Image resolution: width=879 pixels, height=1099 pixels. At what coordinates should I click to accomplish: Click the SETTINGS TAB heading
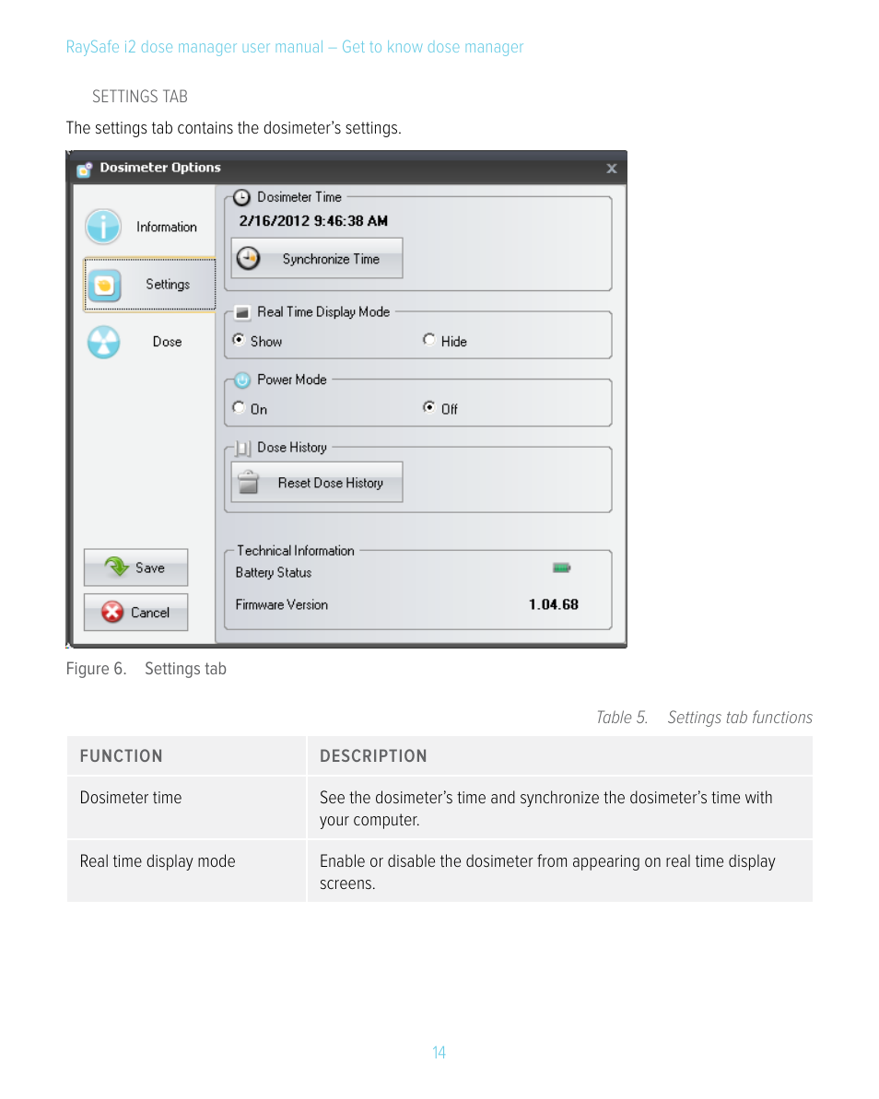(140, 97)
